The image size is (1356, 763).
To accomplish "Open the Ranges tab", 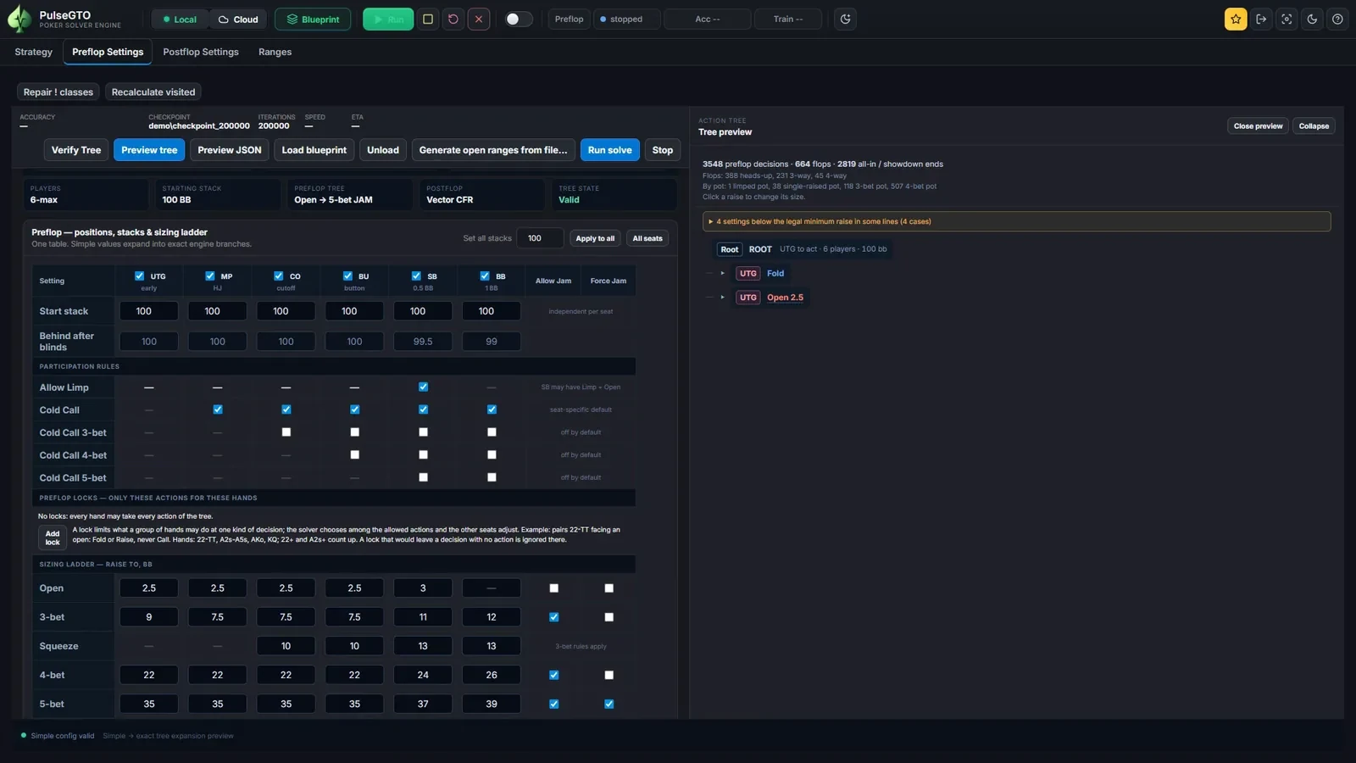I will 275,52.
